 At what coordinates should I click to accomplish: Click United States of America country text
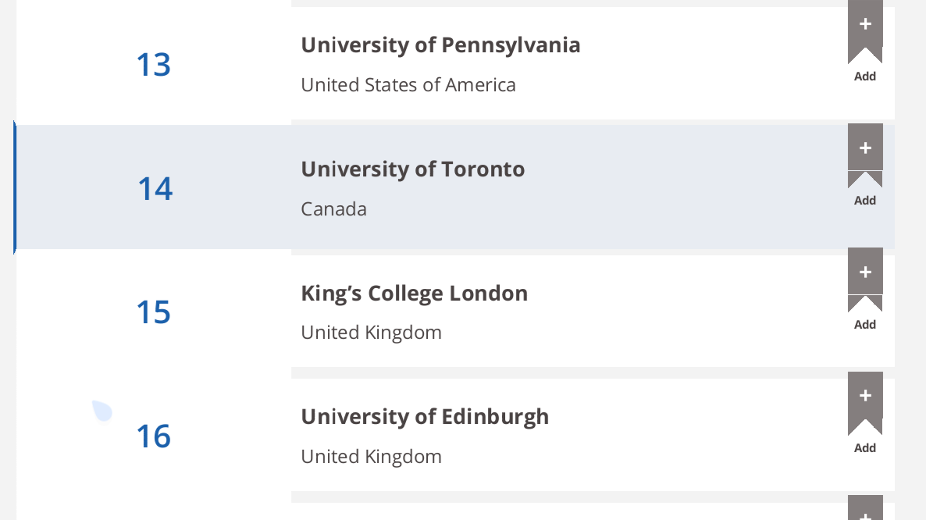click(x=408, y=85)
